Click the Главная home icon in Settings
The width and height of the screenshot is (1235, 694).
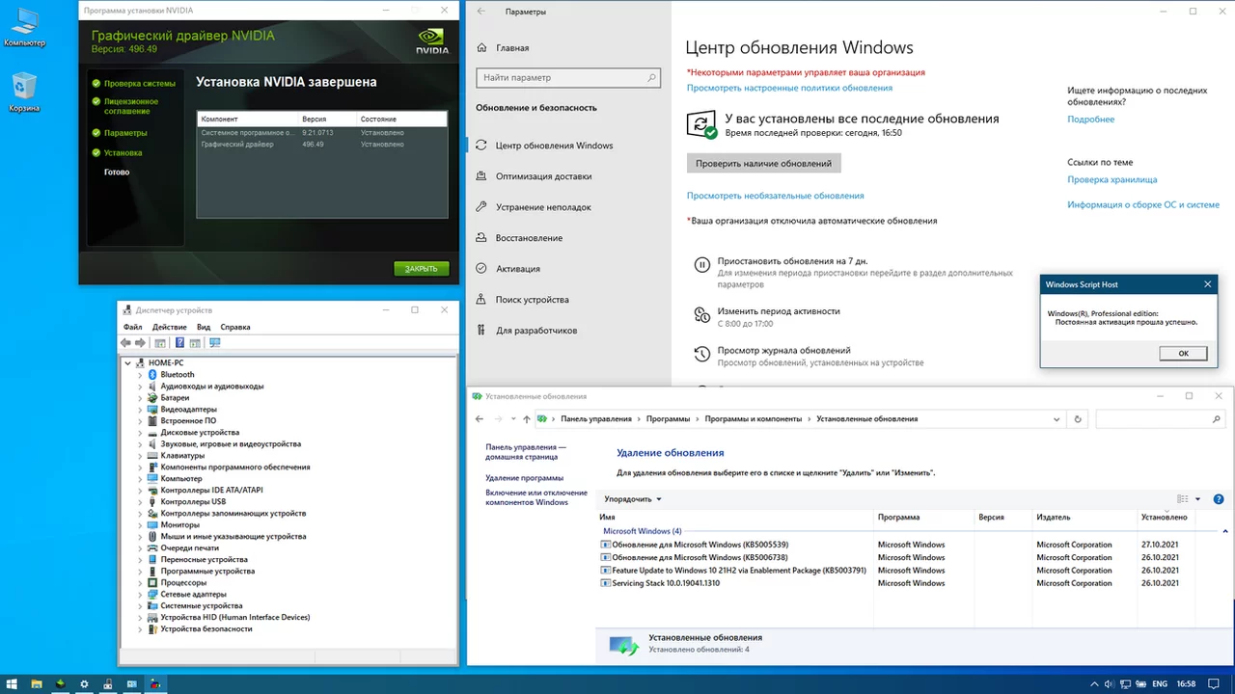(x=481, y=47)
